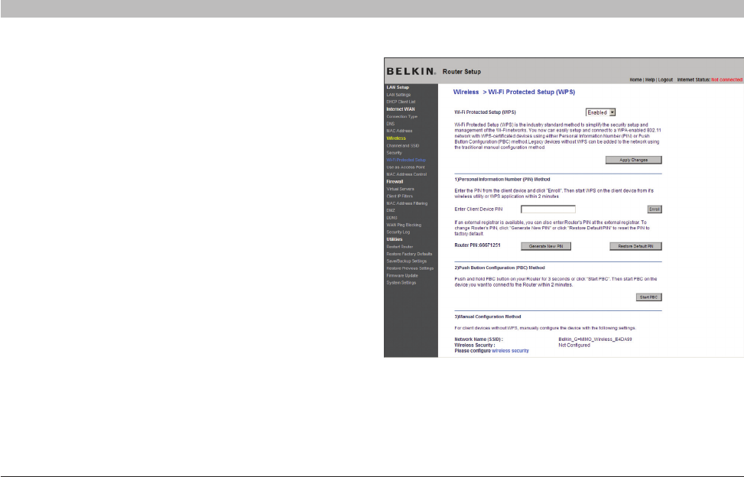
Task: Open Virtual Servers settings
Action: 400,189
